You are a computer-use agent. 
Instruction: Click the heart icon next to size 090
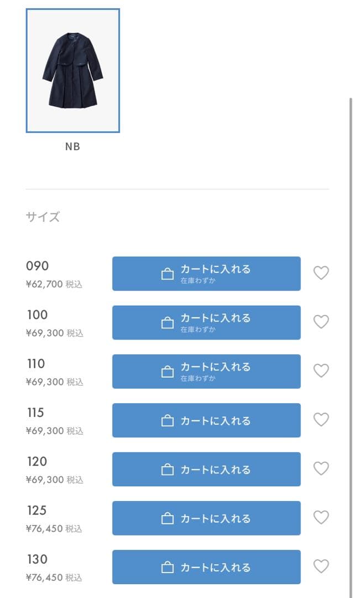(x=321, y=273)
